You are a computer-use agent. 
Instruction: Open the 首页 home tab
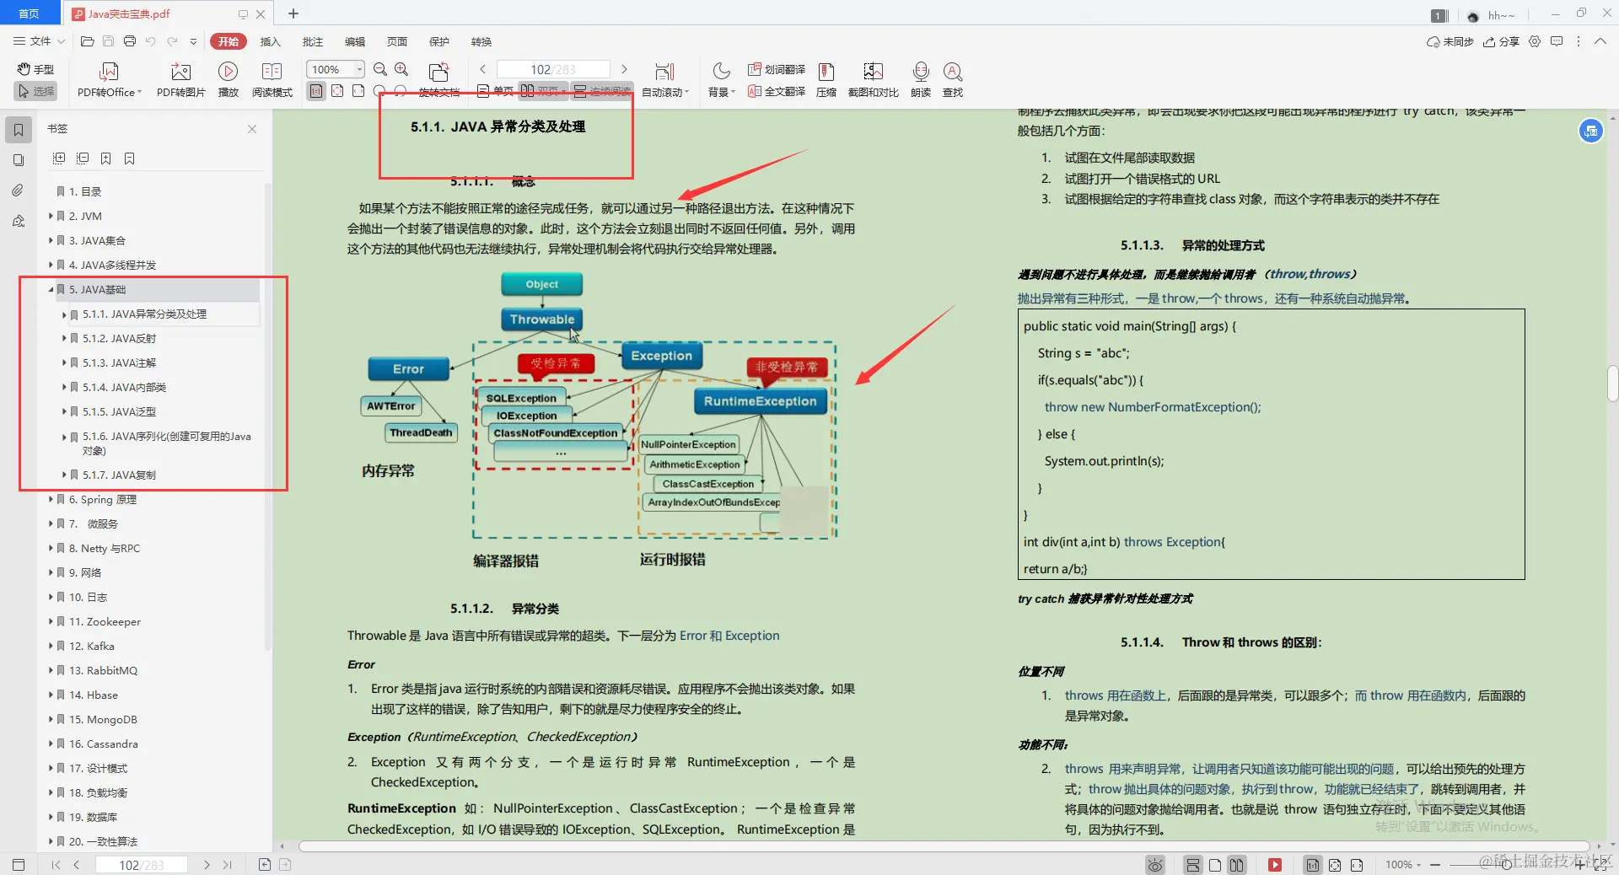pyautogui.click(x=29, y=13)
